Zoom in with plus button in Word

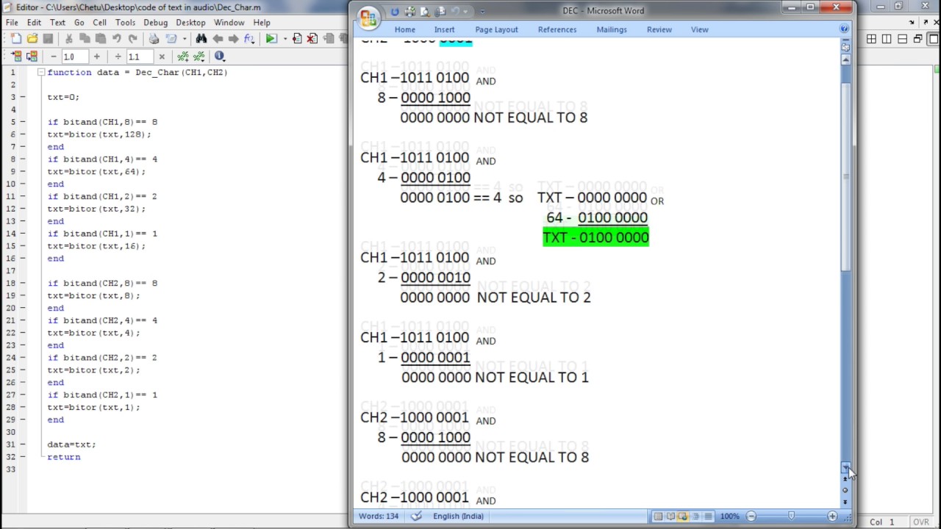coord(832,517)
